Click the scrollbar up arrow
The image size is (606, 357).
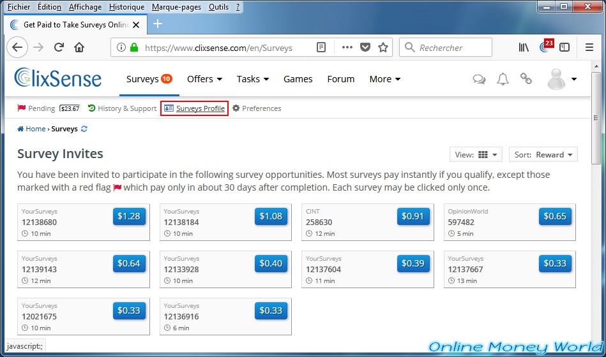(596, 66)
